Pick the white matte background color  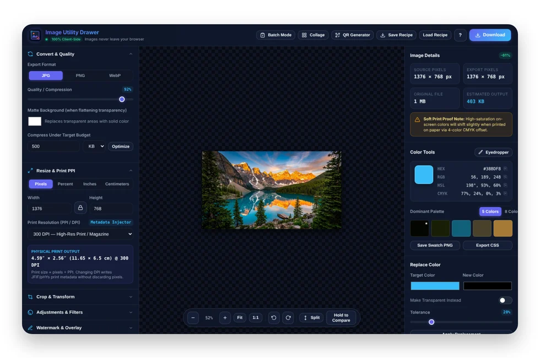tap(34, 121)
